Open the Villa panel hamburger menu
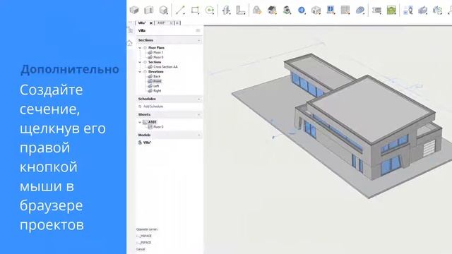This screenshot has height=254, width=452. (198, 30)
